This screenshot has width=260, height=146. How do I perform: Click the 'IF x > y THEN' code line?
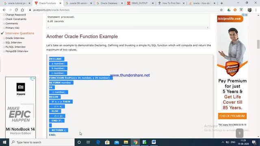click(61, 102)
